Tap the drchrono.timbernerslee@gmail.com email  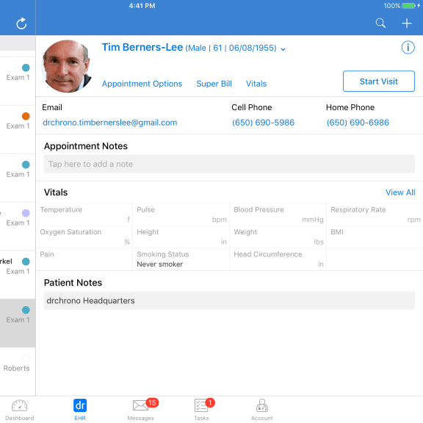point(110,123)
